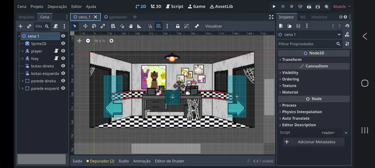
Task: Open the Script <vazio> dropdown
Action: pyautogui.click(x=331, y=133)
